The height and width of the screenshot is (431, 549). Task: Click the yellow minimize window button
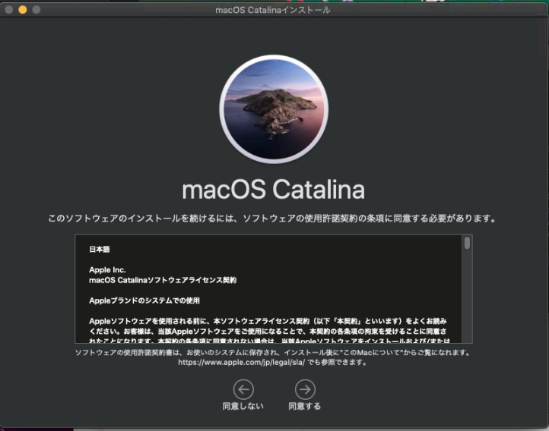point(23,10)
